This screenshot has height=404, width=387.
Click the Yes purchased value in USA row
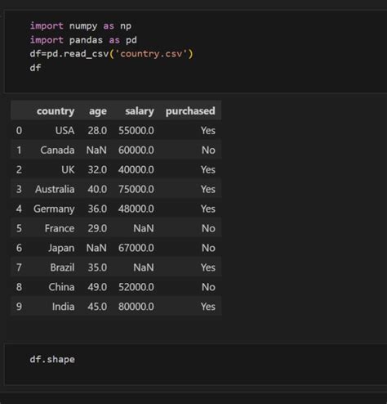click(208, 131)
